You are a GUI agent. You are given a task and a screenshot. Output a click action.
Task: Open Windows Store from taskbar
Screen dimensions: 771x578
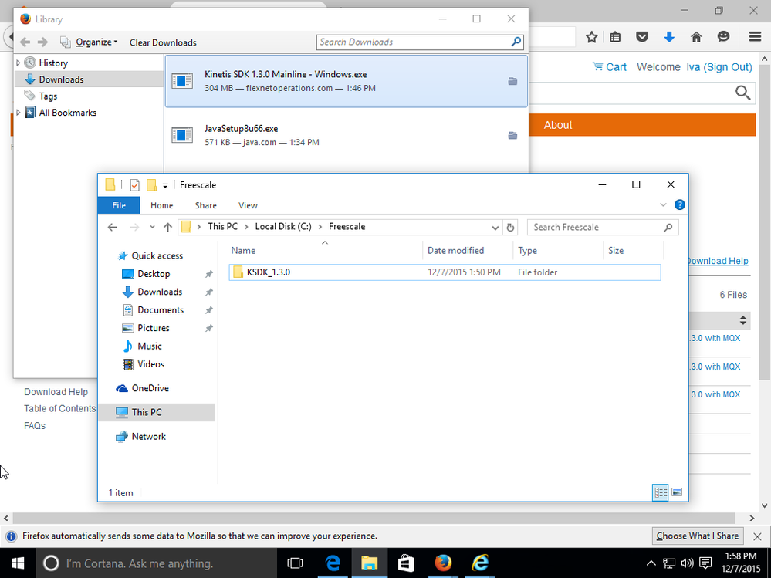point(406,563)
